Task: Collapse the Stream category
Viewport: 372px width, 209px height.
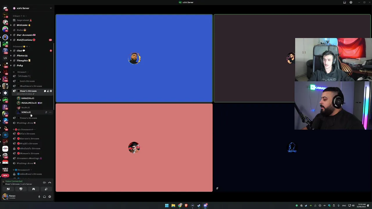Action: pos(21,72)
